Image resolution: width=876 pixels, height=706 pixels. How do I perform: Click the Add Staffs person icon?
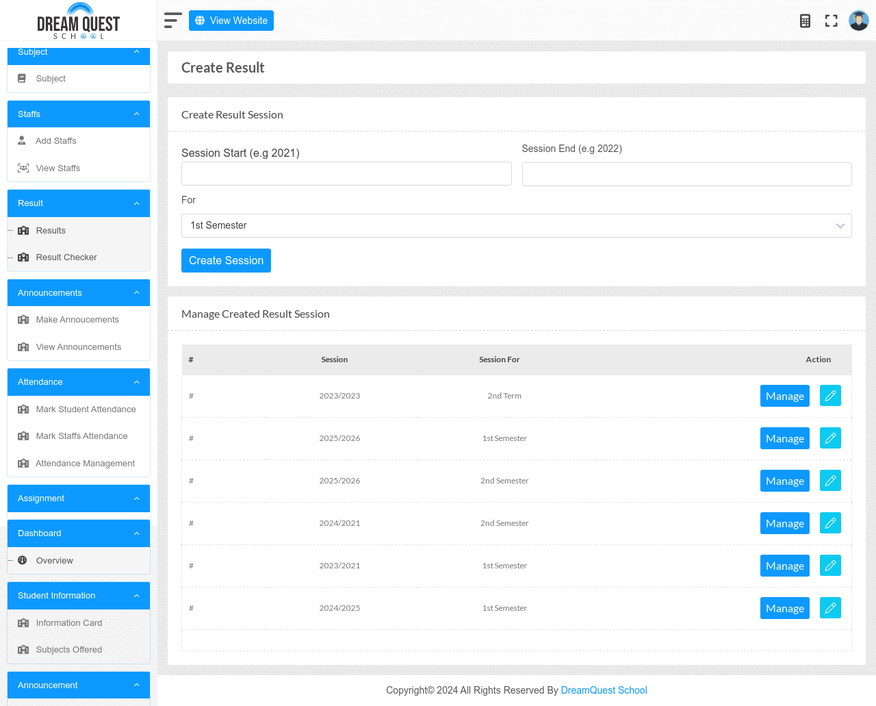pyautogui.click(x=22, y=140)
